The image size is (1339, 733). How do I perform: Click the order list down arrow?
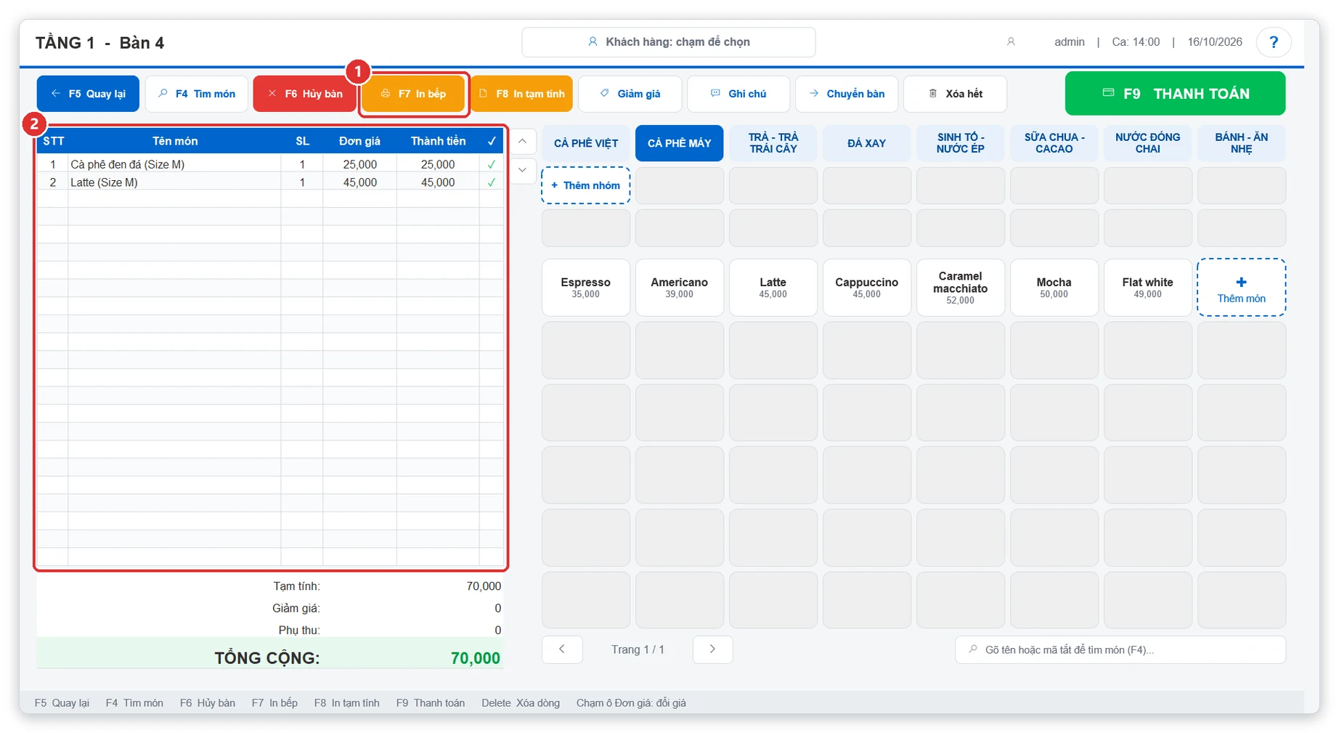point(522,170)
